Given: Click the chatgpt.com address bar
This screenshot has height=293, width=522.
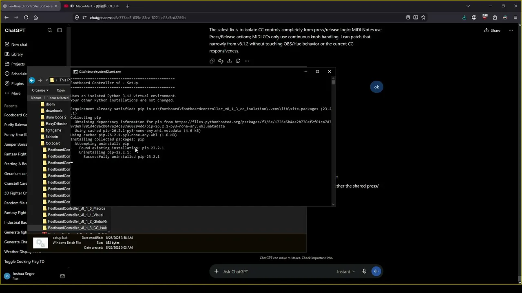Looking at the screenshot, I should pyautogui.click(x=245, y=17).
